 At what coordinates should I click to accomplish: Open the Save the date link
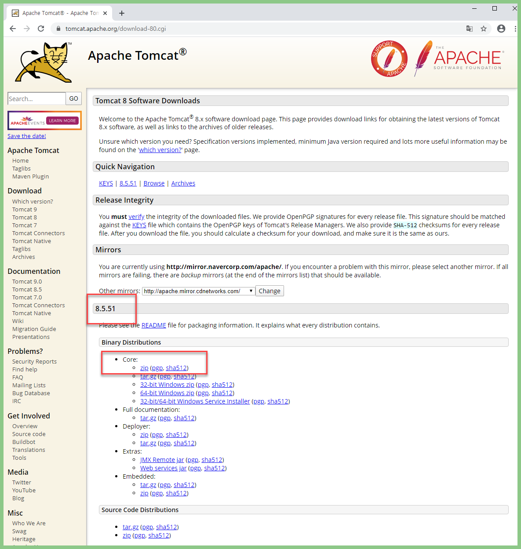point(27,136)
